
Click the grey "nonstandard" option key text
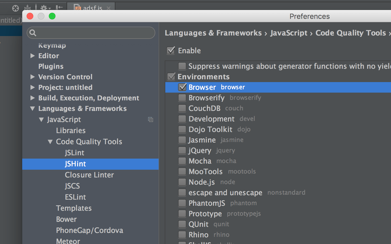[286, 192]
